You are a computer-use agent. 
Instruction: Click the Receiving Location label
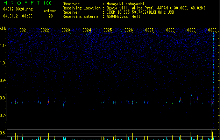tap(81, 8)
